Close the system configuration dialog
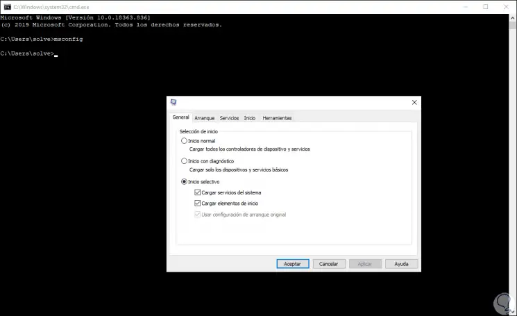 click(x=414, y=102)
